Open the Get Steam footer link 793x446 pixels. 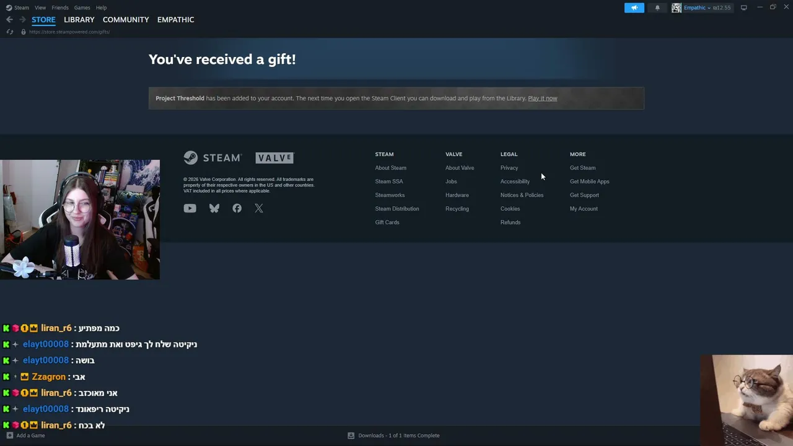pos(583,168)
